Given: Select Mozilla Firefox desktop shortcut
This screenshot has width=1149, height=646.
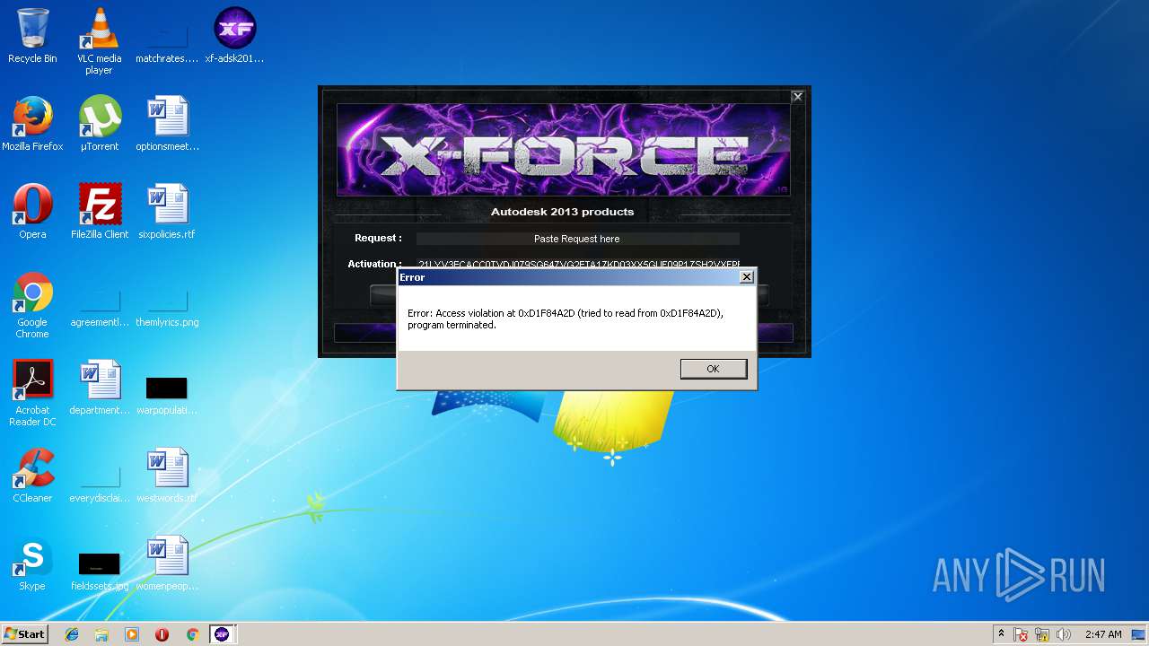Looking at the screenshot, I should click(32, 125).
